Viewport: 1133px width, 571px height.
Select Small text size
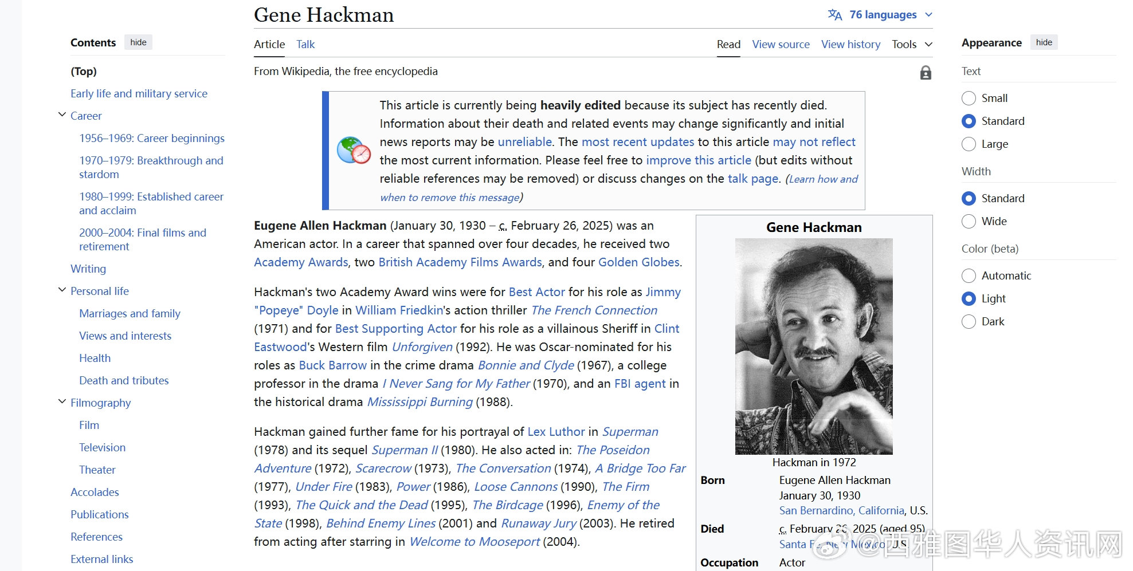click(969, 98)
